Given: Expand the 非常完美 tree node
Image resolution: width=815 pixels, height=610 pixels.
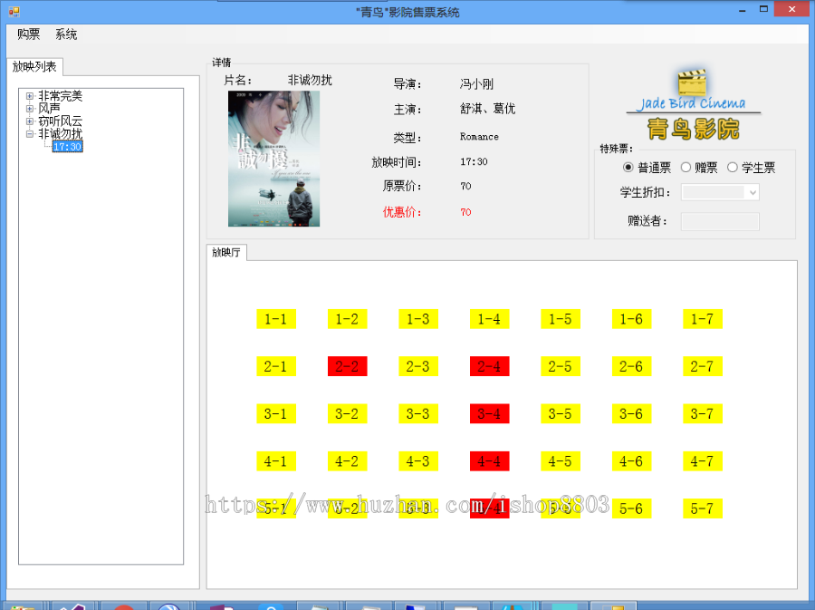Looking at the screenshot, I should [x=29, y=95].
